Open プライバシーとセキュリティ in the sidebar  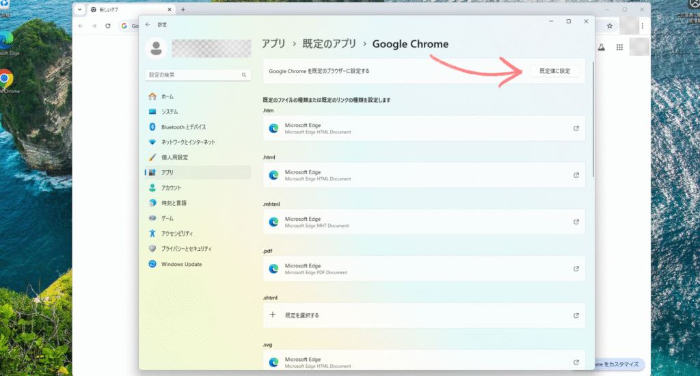(x=198, y=248)
